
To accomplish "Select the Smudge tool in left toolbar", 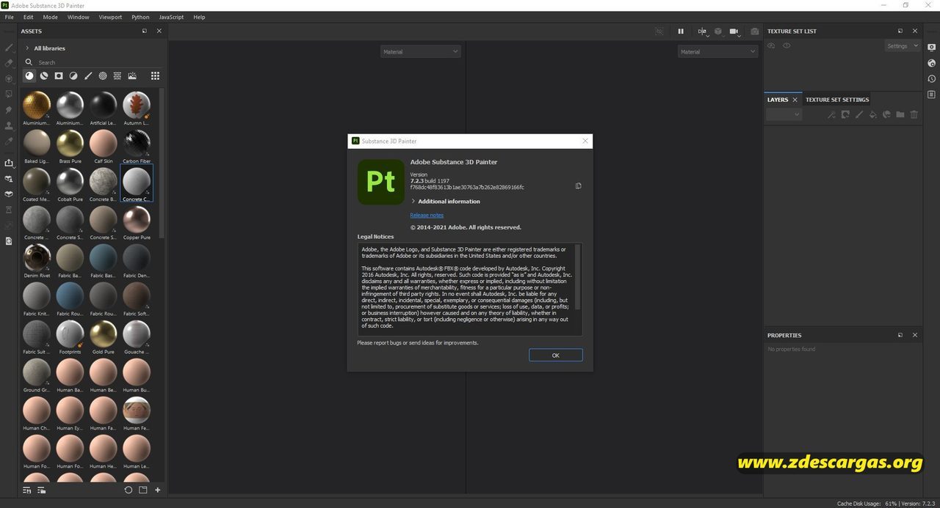I will 9,110.
